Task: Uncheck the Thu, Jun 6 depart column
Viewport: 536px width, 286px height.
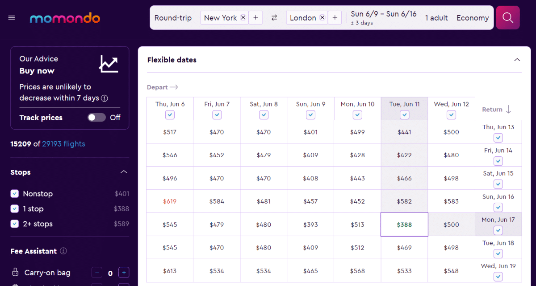Action: point(170,114)
